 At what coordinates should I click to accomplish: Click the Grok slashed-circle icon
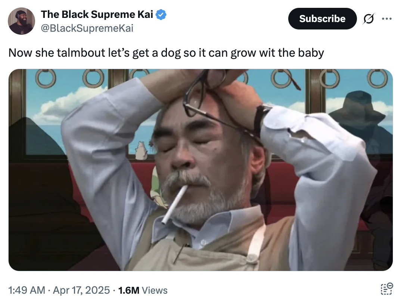tap(369, 19)
